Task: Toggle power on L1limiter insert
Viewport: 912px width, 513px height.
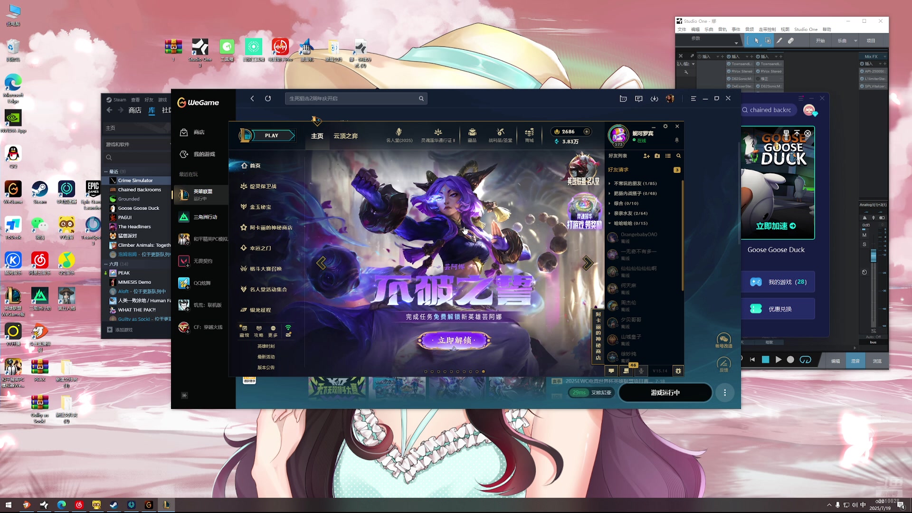Action: [x=862, y=79]
